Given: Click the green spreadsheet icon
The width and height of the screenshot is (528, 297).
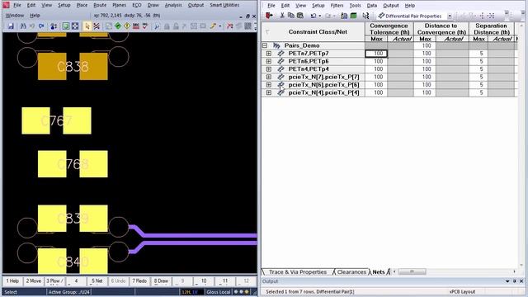Looking at the screenshot, I should click(353, 16).
